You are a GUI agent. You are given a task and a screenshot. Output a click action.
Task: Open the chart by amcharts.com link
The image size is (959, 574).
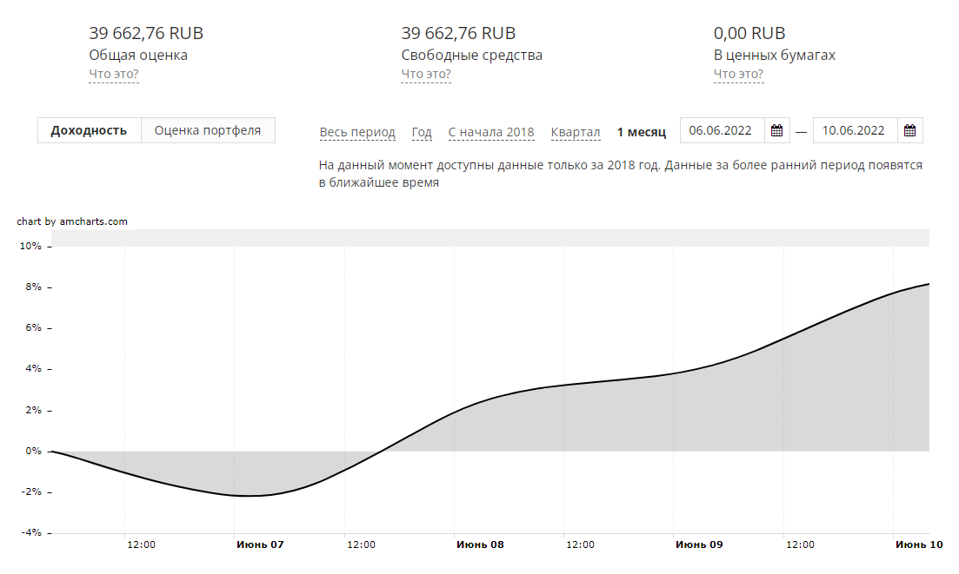(72, 221)
